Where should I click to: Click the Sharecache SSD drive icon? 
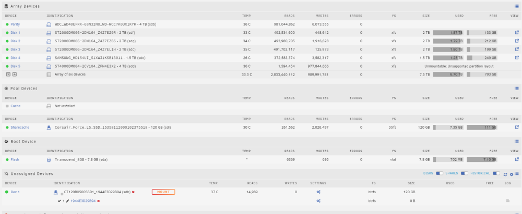point(49,127)
